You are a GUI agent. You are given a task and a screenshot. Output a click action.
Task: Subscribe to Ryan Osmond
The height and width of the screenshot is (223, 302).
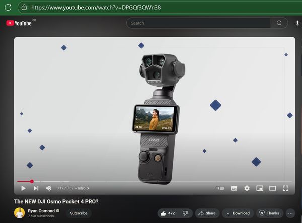pos(79,213)
